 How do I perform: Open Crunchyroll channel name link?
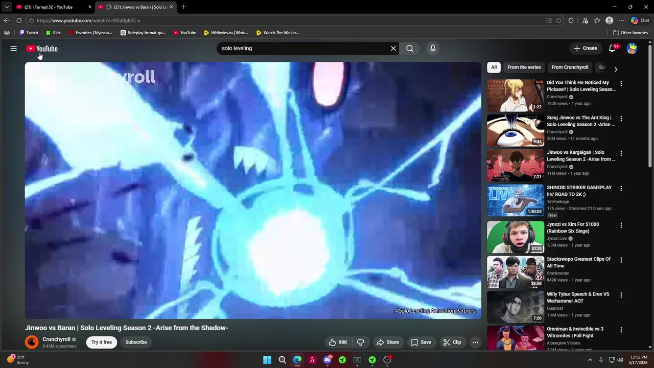(56, 339)
